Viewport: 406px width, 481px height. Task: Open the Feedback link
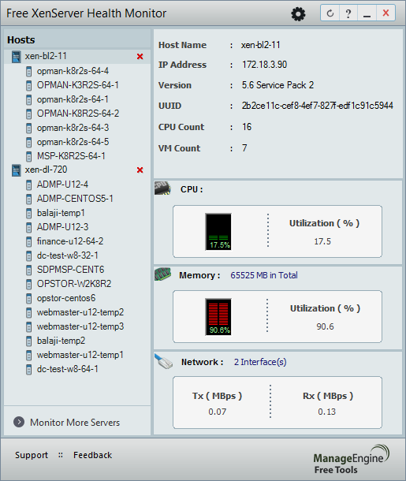tap(92, 455)
